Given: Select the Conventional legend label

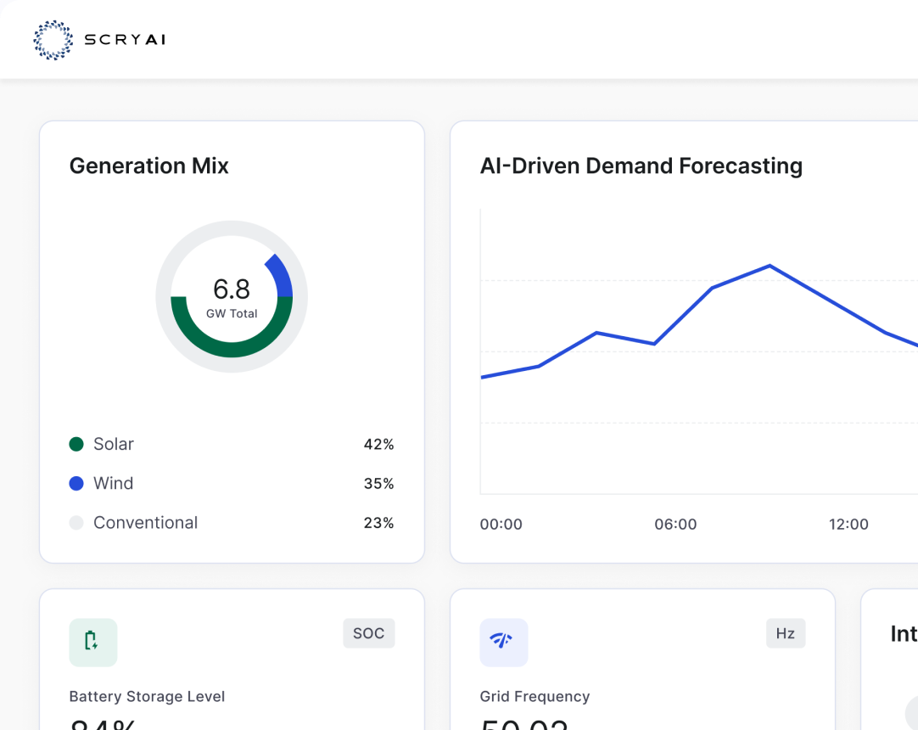Looking at the screenshot, I should pyautogui.click(x=146, y=523).
